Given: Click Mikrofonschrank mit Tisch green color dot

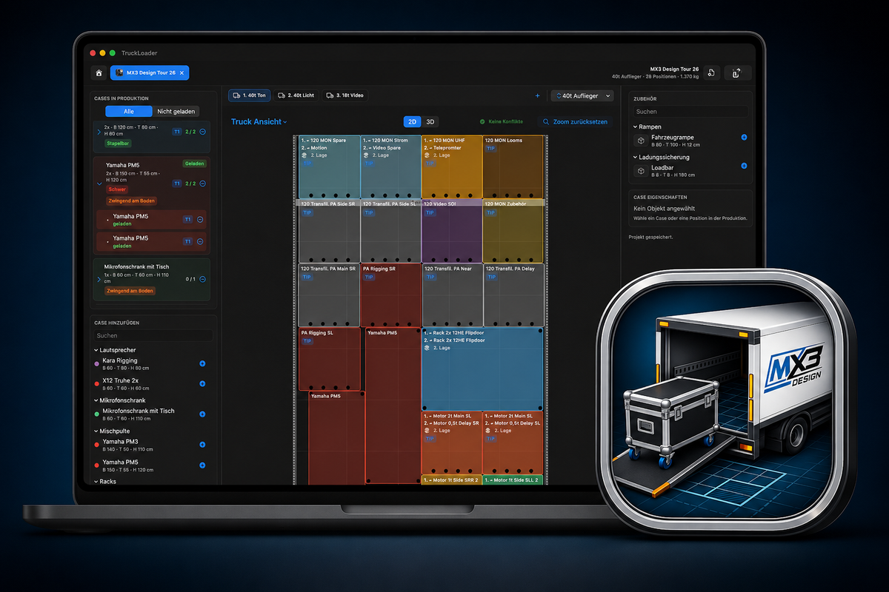Looking at the screenshot, I should pos(97,414).
